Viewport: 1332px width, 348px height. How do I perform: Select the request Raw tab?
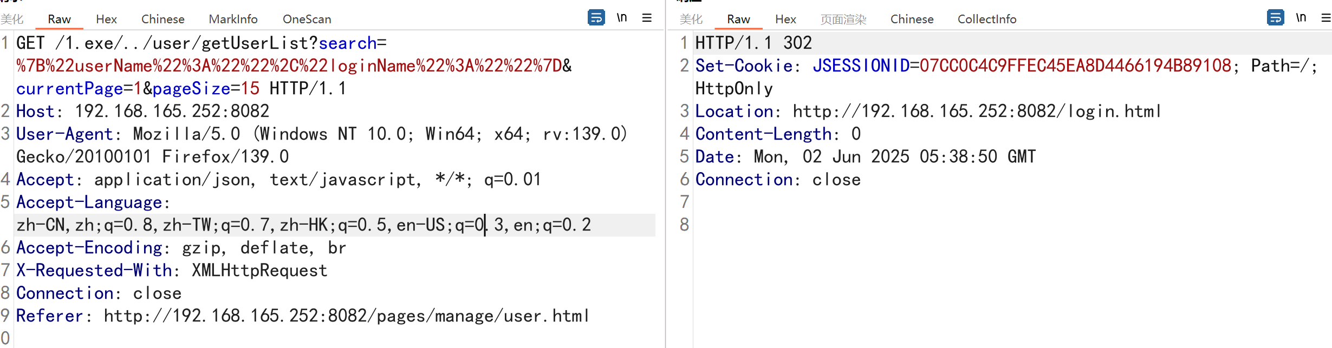tap(59, 19)
